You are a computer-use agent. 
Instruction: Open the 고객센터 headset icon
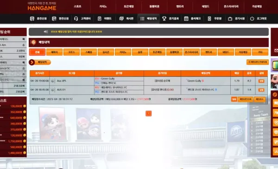[x=76, y=19]
